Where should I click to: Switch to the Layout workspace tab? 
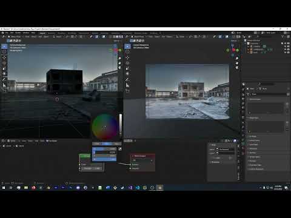(42, 33)
